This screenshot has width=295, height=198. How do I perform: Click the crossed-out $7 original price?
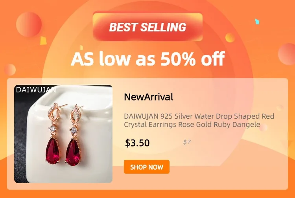pyautogui.click(x=187, y=142)
